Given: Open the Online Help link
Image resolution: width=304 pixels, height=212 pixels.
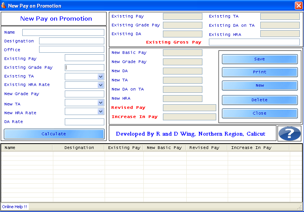Looking at the screenshot, I should coord(15,207).
